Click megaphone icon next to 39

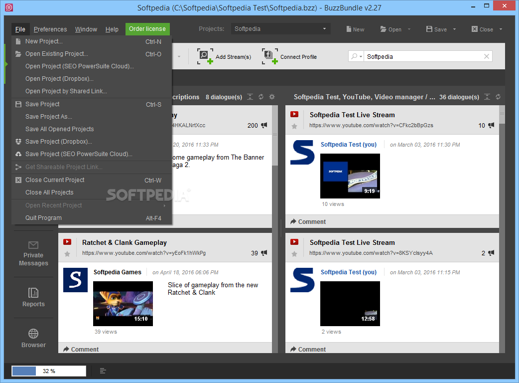click(264, 253)
